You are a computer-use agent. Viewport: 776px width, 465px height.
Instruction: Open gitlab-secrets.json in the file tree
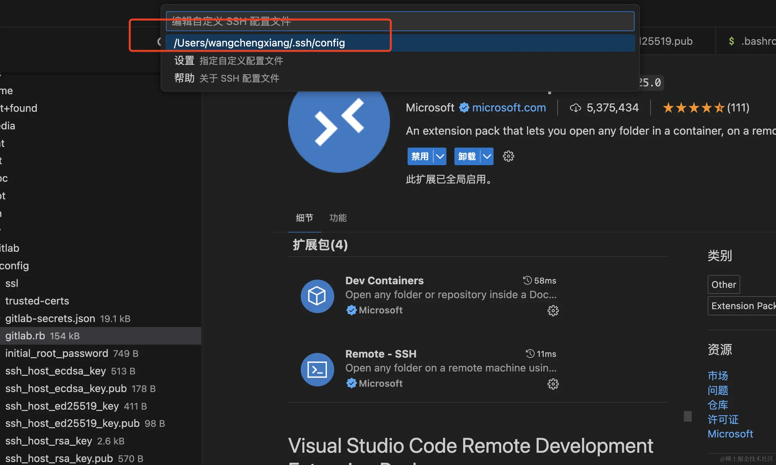50,318
